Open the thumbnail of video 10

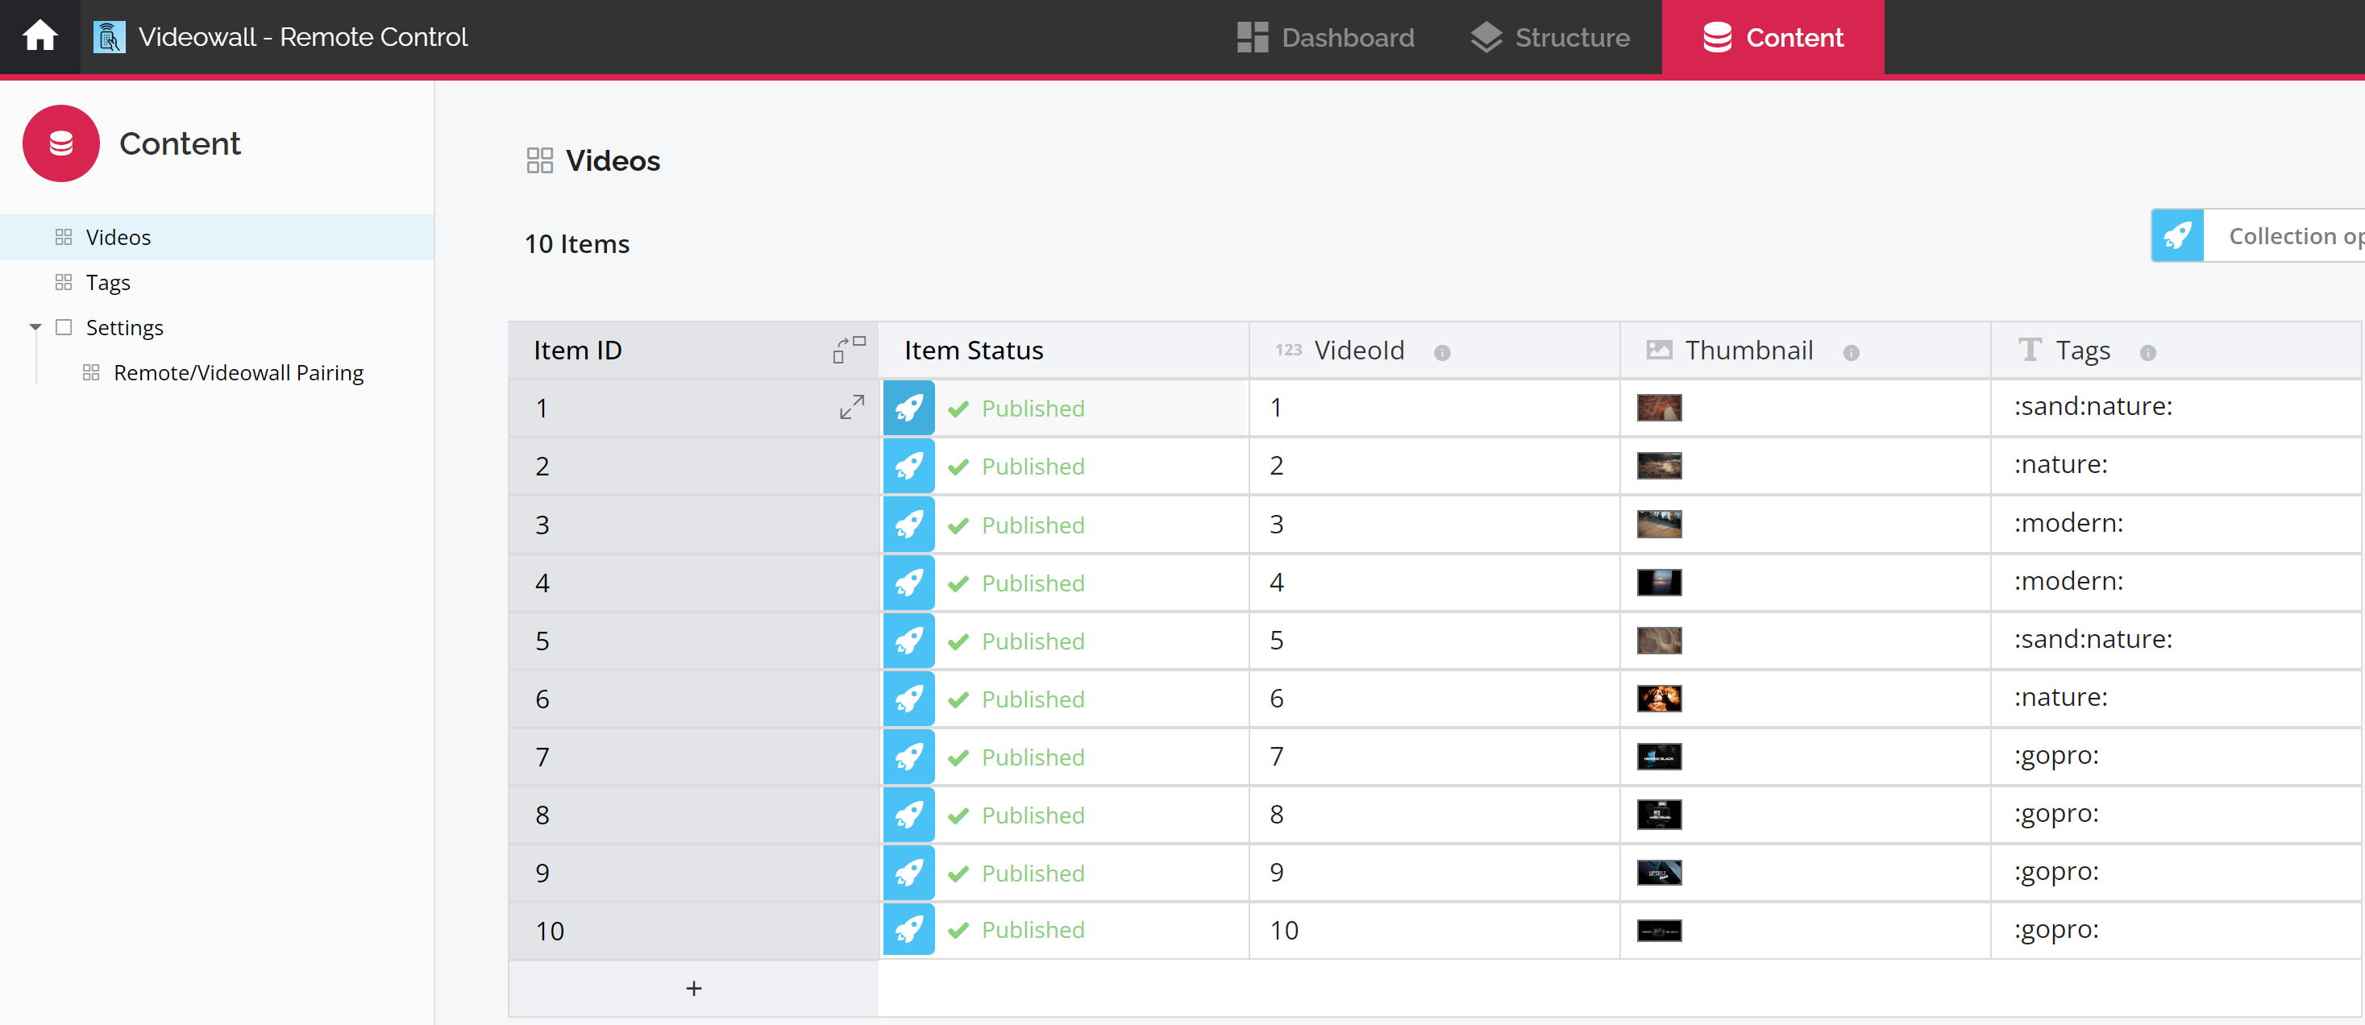point(1659,931)
